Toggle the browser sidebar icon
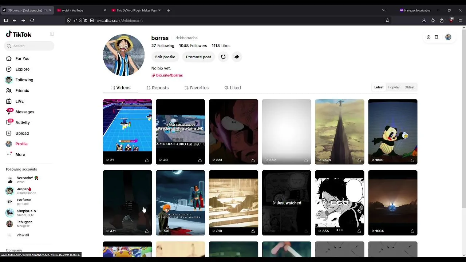466x262 pixels. 6,20
